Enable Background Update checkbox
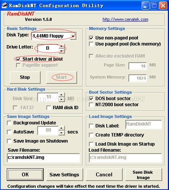169x190 pixels. tap(9, 123)
